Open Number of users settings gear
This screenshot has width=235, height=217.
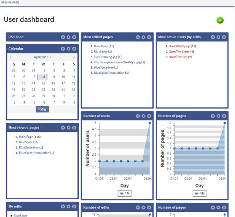144,116
